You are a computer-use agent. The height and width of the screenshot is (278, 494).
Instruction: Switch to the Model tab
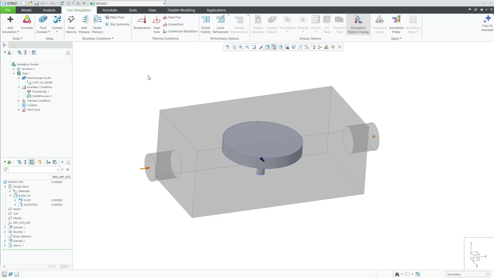[x=26, y=10]
